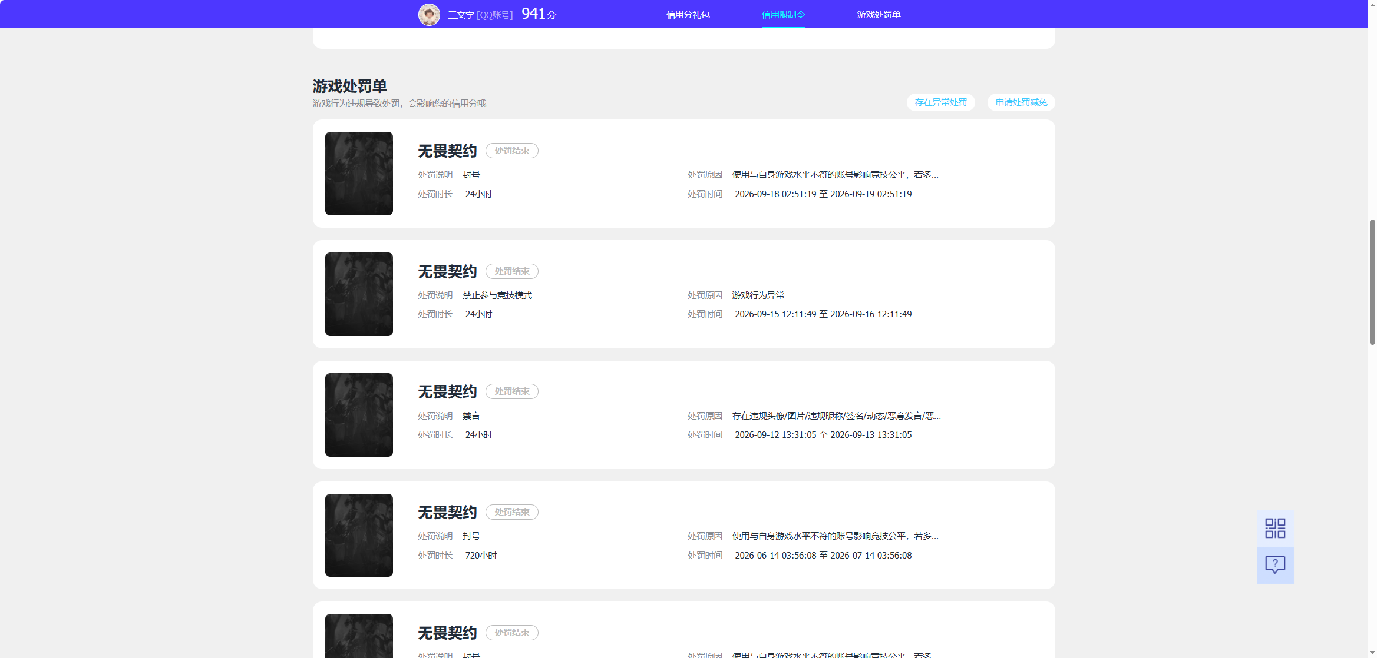Click the 存在违规头像 reason text
This screenshot has width=1377, height=658.
coord(836,416)
